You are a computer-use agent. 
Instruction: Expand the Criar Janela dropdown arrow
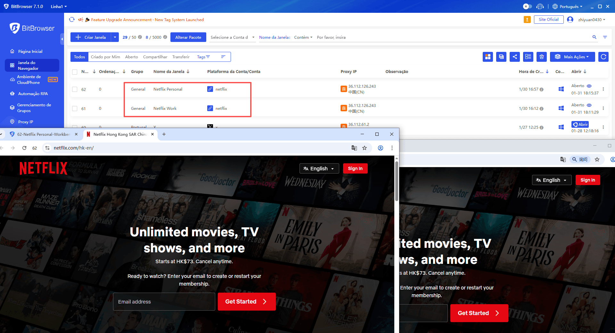[x=115, y=37]
